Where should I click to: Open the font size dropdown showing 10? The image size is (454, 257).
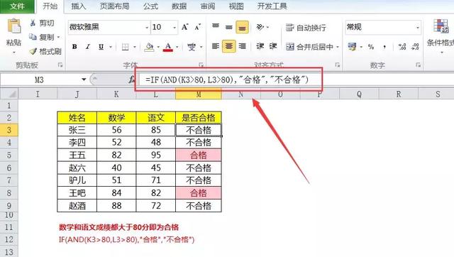point(175,28)
